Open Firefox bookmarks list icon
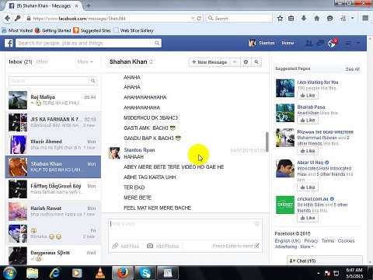This screenshot has width=373, height=280. [x=291, y=19]
